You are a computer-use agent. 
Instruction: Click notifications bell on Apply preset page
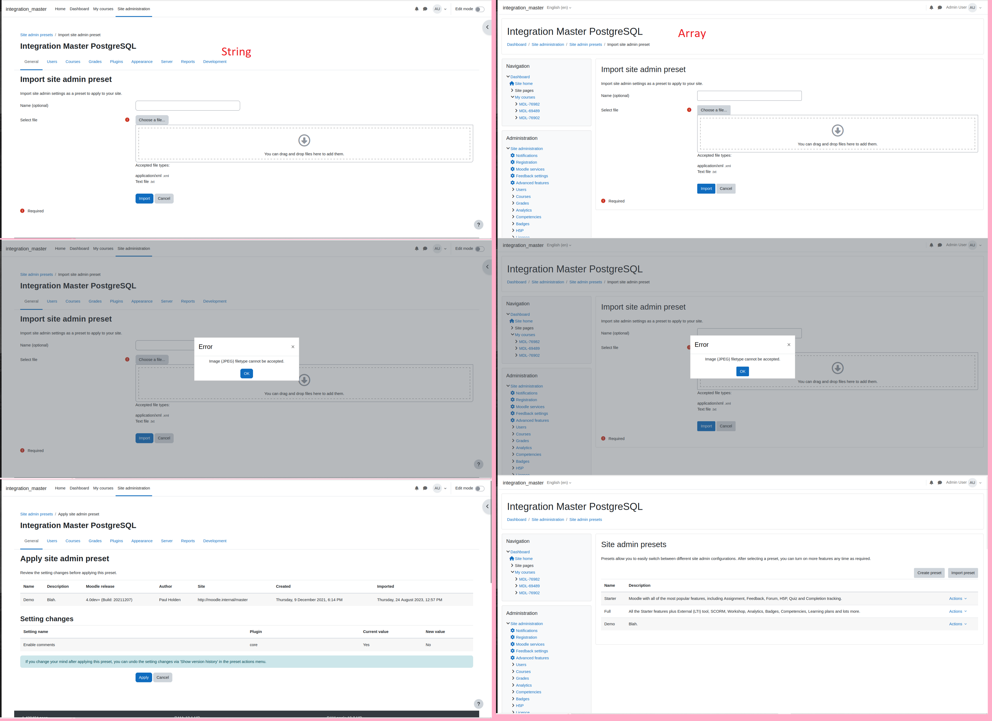click(416, 488)
